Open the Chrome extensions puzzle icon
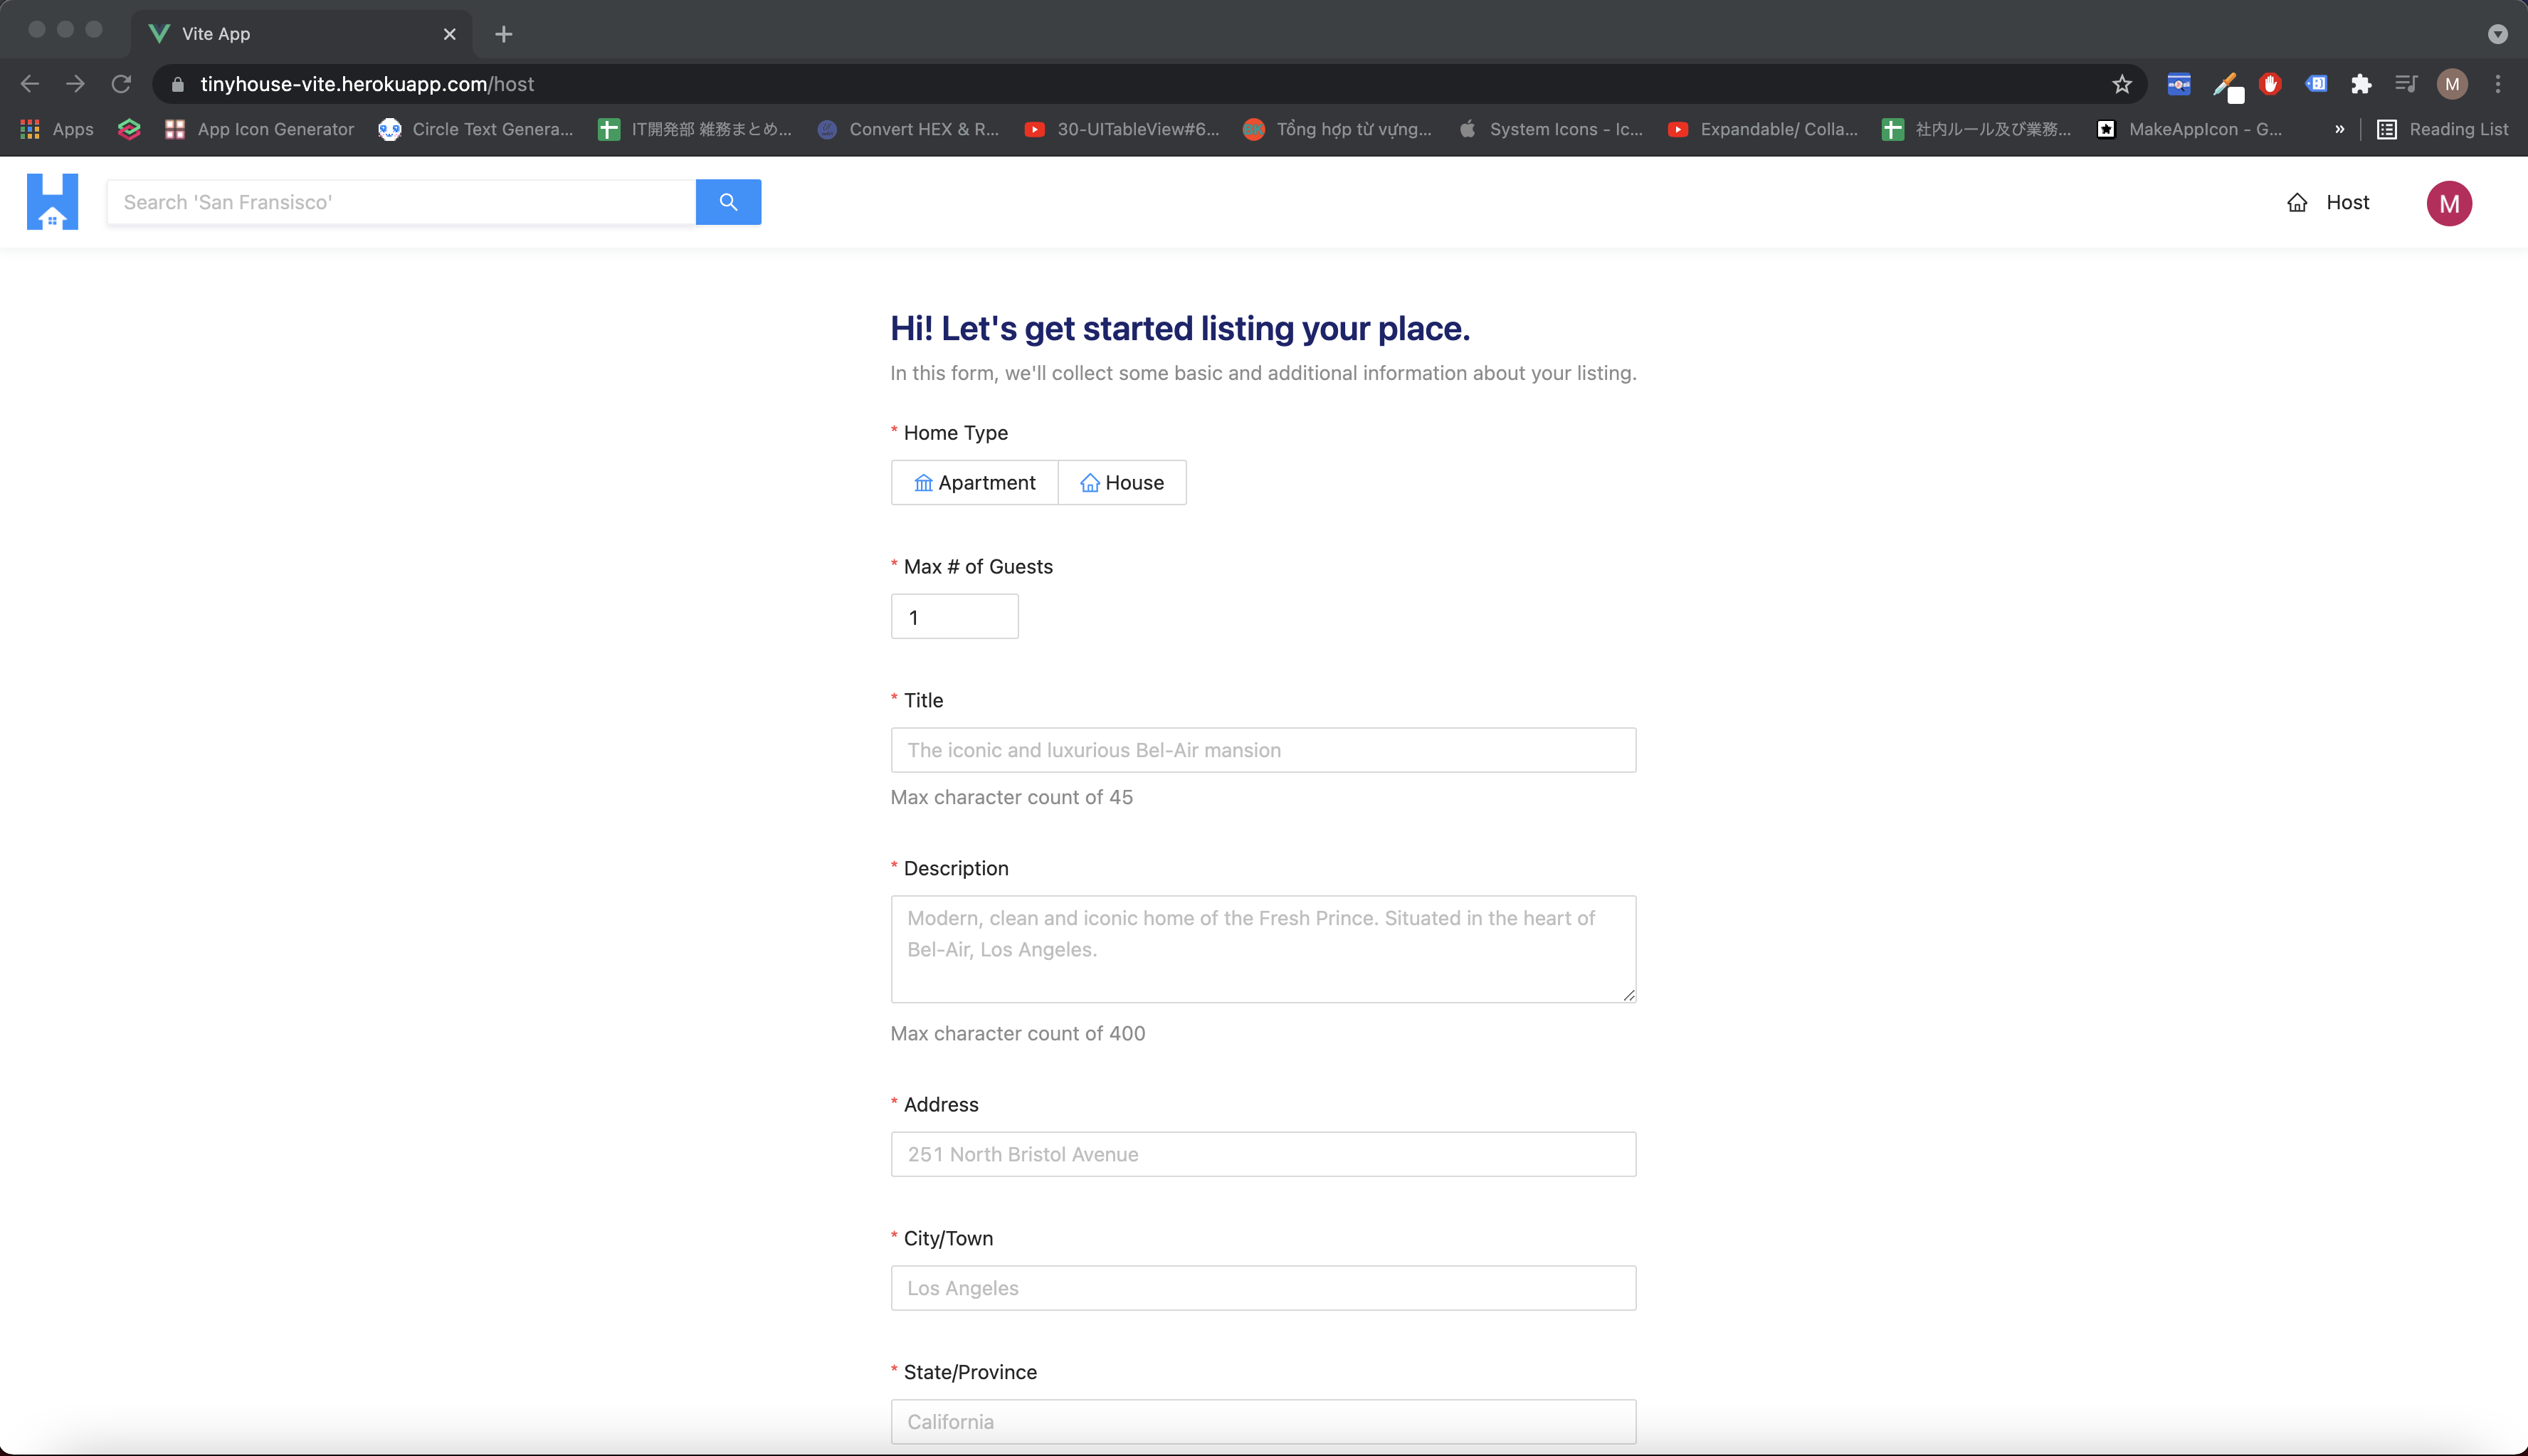2528x1456 pixels. pos(2360,84)
